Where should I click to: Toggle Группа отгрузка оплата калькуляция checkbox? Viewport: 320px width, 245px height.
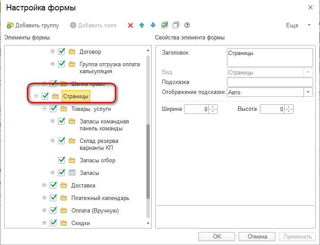click(61, 64)
